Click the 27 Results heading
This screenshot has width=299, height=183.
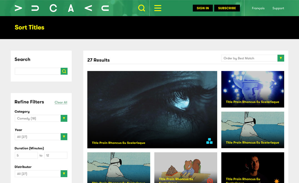[98, 60]
